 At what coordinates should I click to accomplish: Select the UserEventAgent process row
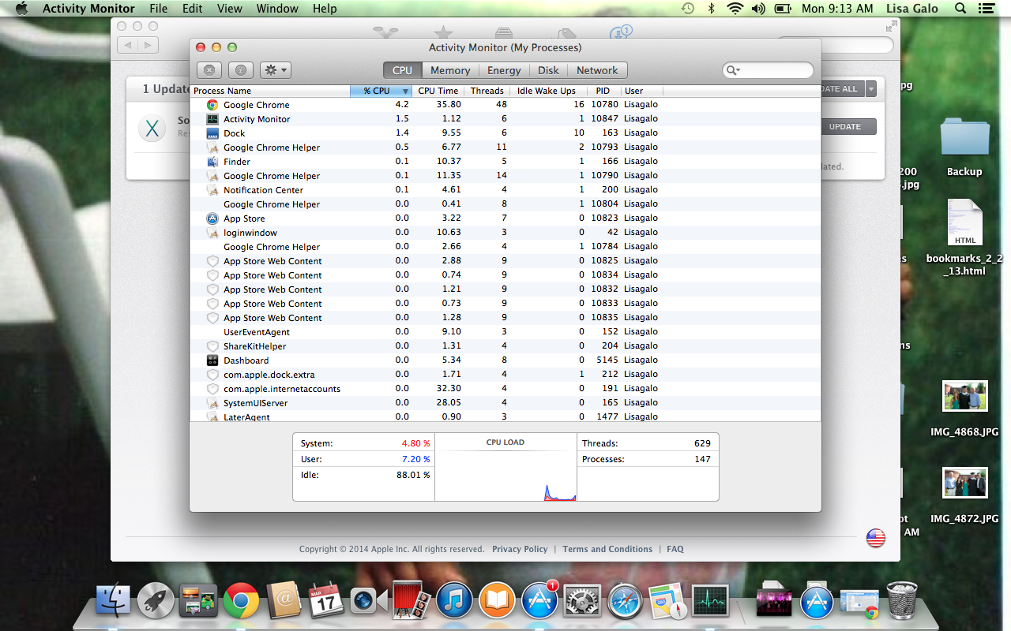click(505, 332)
